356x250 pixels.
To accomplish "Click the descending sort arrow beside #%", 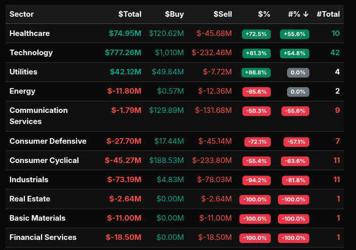I will click(x=306, y=14).
